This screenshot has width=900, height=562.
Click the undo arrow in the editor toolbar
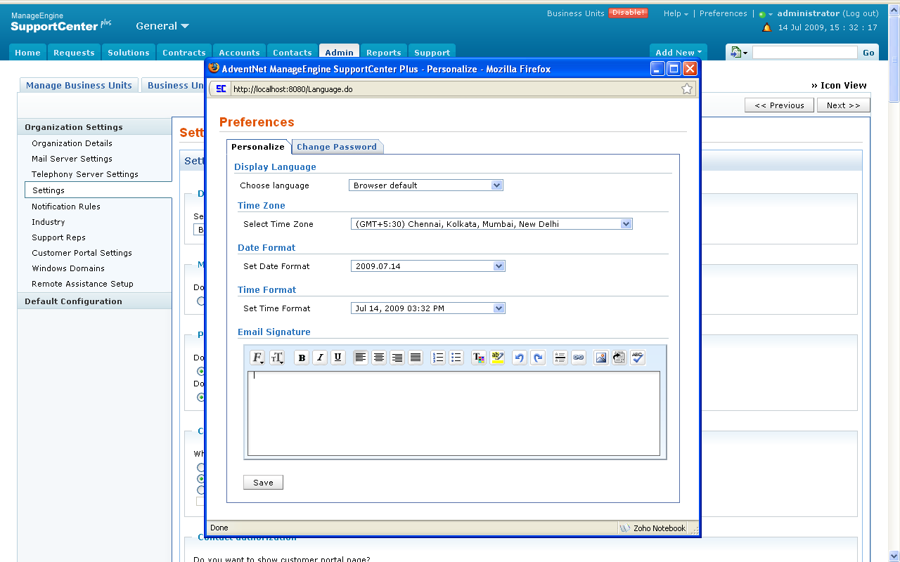pyautogui.click(x=520, y=358)
